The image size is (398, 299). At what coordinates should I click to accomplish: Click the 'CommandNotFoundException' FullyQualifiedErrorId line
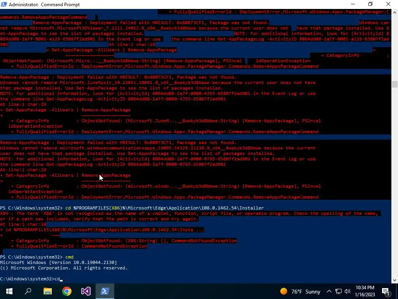(x=79, y=246)
